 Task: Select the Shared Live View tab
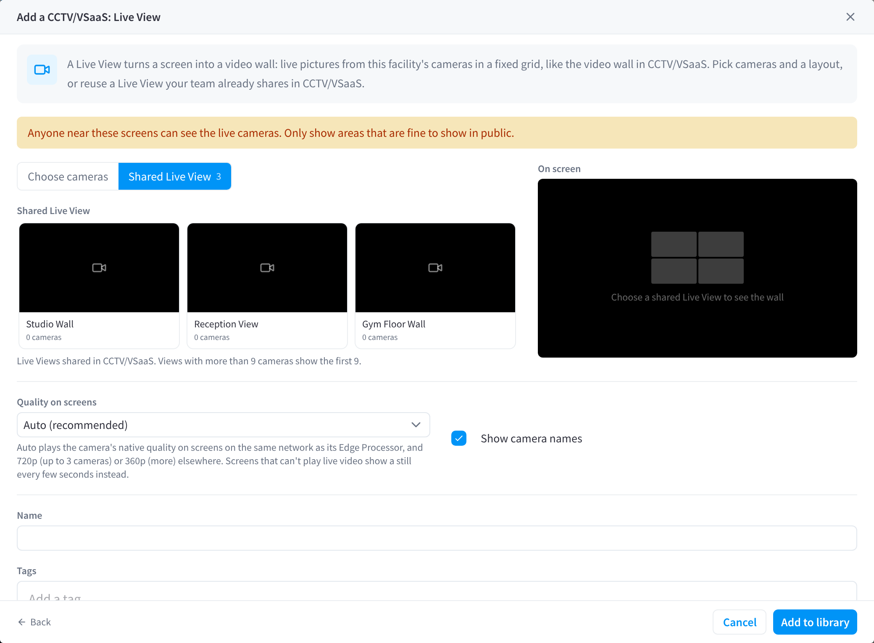click(175, 177)
